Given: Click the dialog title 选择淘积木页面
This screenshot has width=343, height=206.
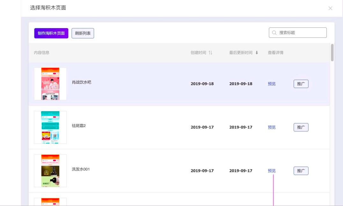Looking at the screenshot, I should point(48,8).
